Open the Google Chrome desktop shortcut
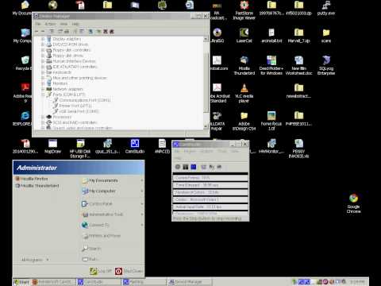 click(x=353, y=203)
